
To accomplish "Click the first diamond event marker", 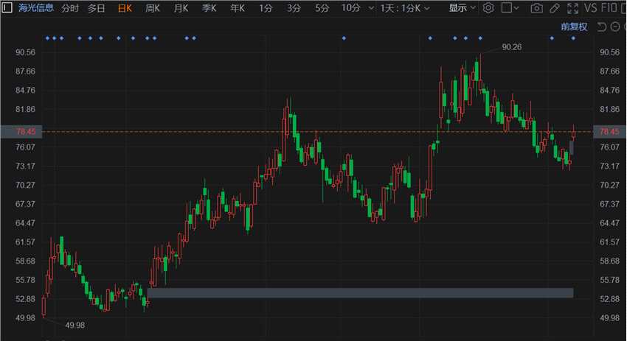I will pos(47,38).
